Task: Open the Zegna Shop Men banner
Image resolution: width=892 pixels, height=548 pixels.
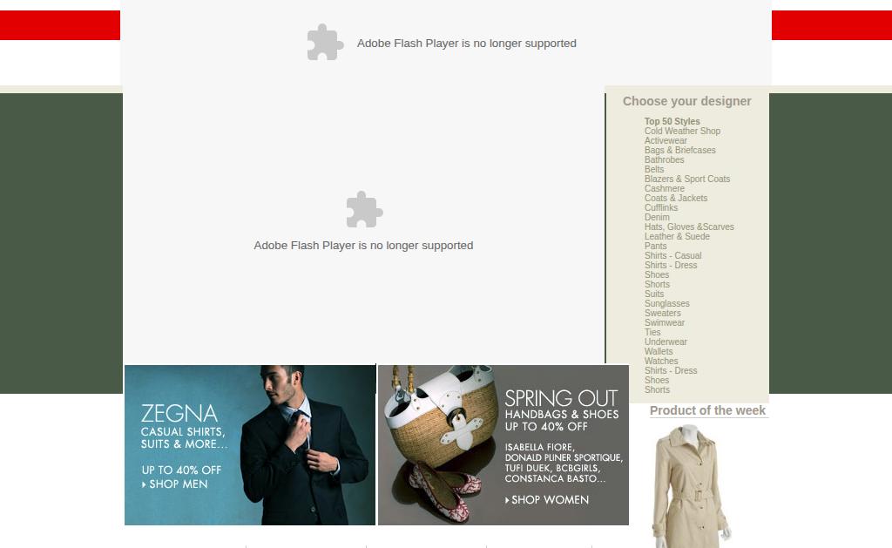Action: tap(250, 445)
